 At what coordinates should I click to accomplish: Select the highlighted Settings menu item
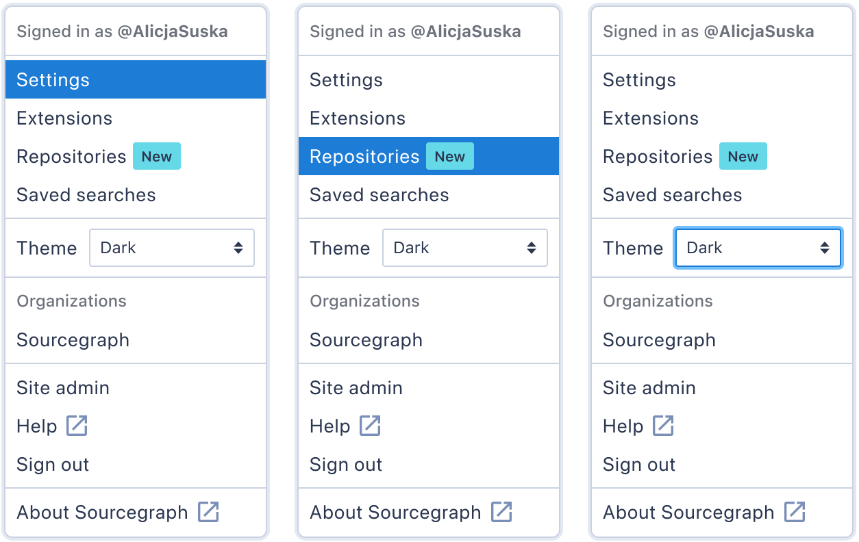[136, 79]
